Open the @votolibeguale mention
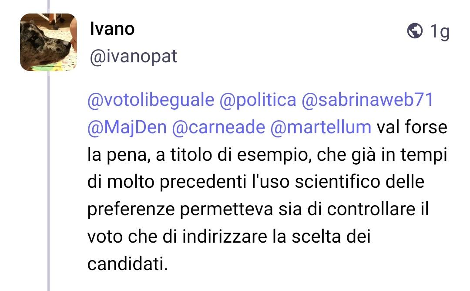Screen dimensions: 470x291 (x=151, y=100)
